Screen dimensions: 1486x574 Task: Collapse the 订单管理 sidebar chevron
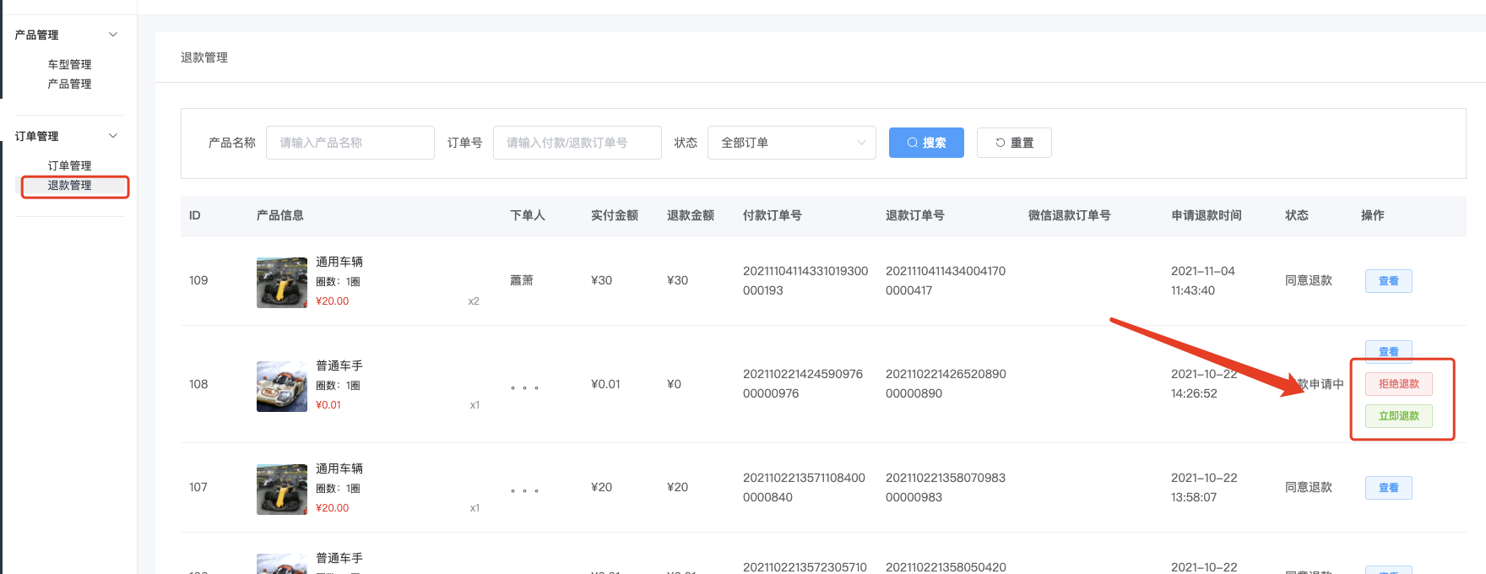[x=113, y=136]
